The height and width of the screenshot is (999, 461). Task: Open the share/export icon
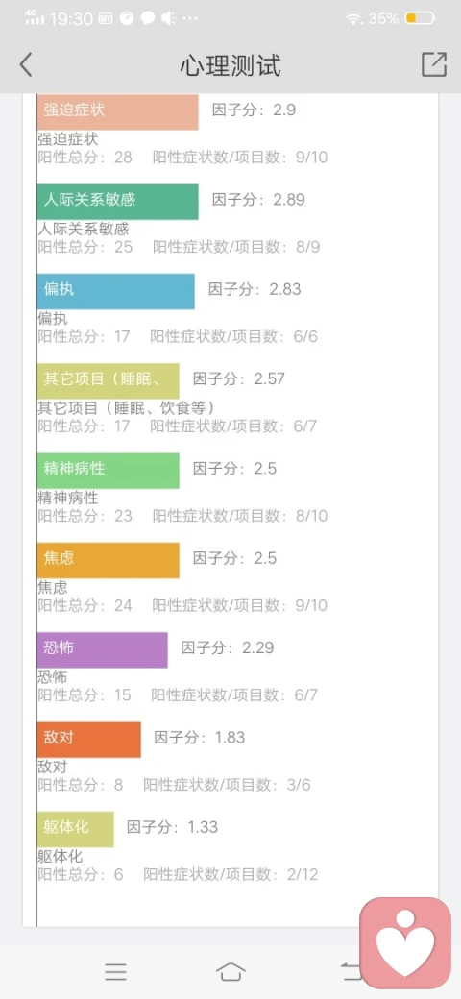[433, 64]
